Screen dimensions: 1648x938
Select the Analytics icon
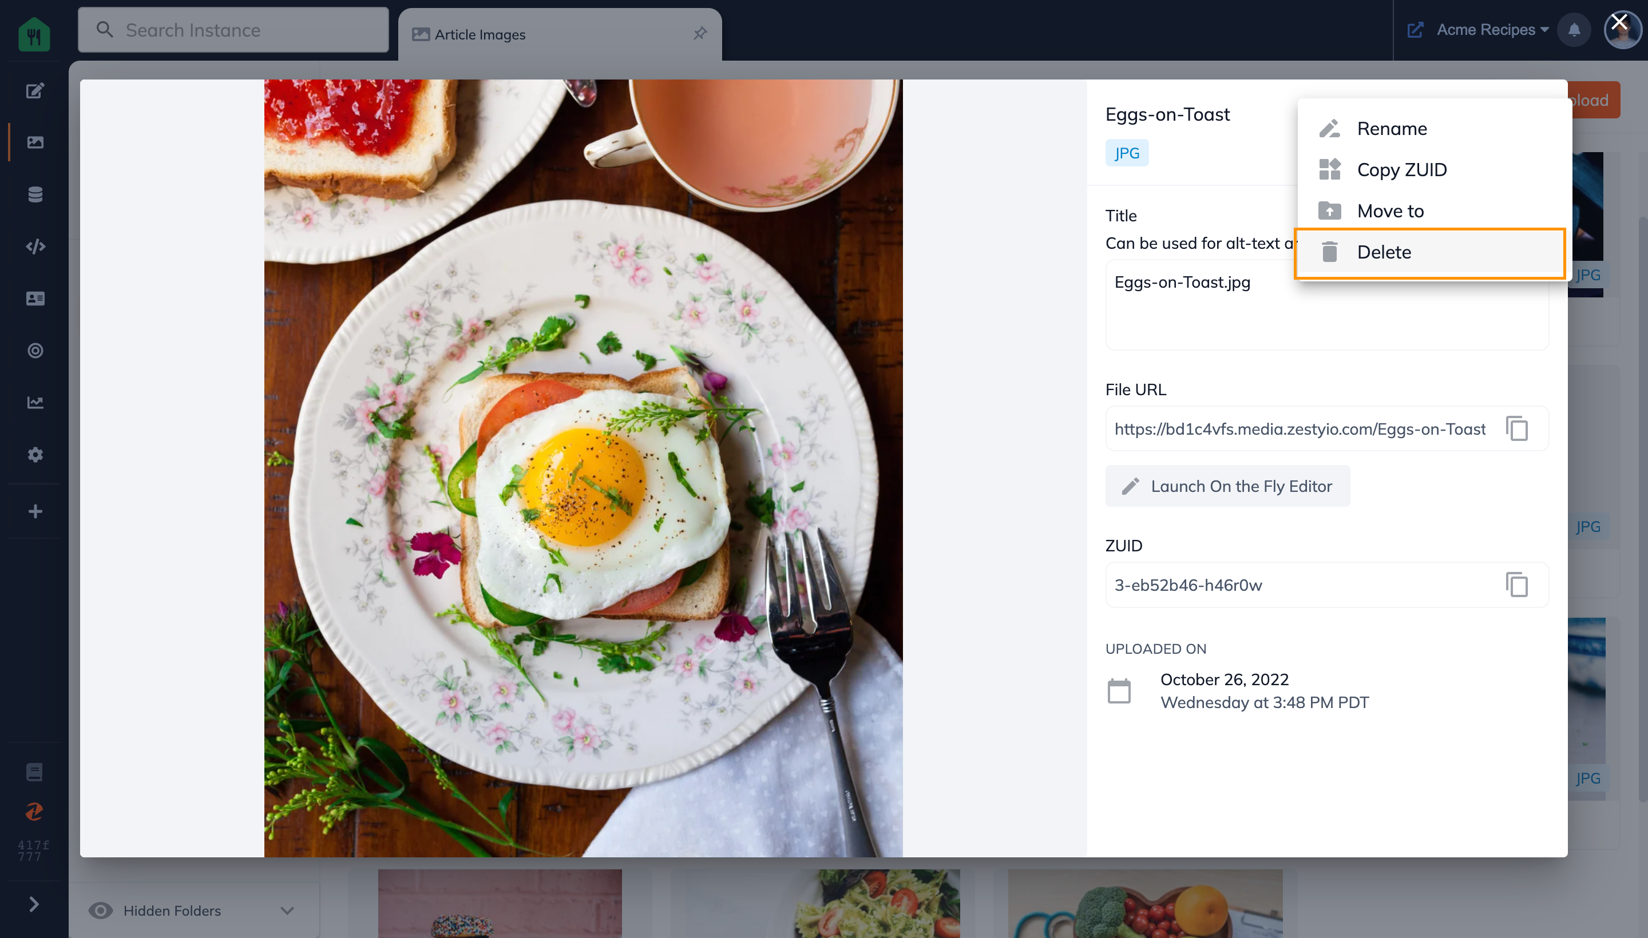pyautogui.click(x=33, y=404)
